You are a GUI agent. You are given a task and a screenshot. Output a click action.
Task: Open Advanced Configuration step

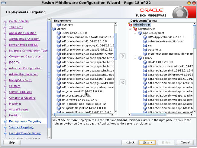point(25,68)
